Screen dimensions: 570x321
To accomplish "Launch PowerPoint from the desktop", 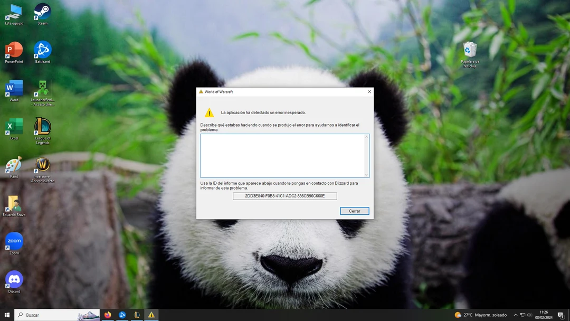I will pyautogui.click(x=13, y=50).
